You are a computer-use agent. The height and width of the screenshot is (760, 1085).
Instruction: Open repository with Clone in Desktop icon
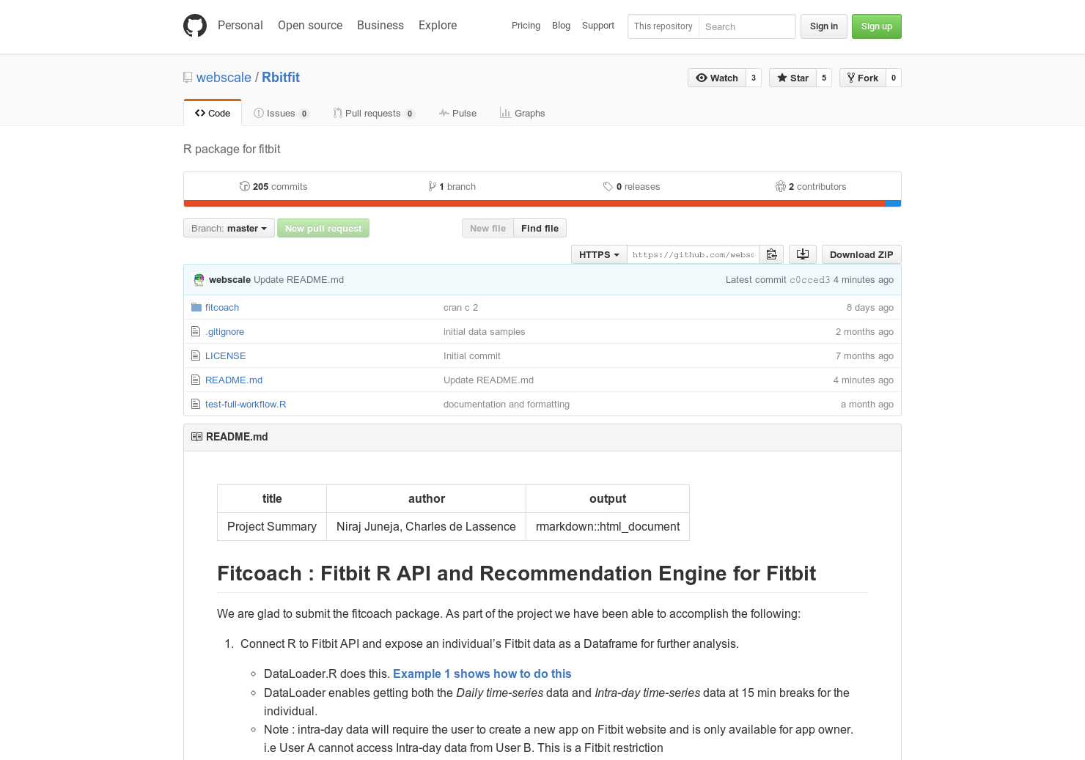802,254
